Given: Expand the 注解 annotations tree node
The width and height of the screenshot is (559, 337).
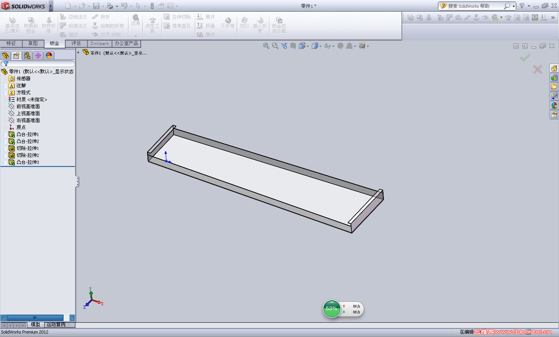Looking at the screenshot, I should point(4,86).
